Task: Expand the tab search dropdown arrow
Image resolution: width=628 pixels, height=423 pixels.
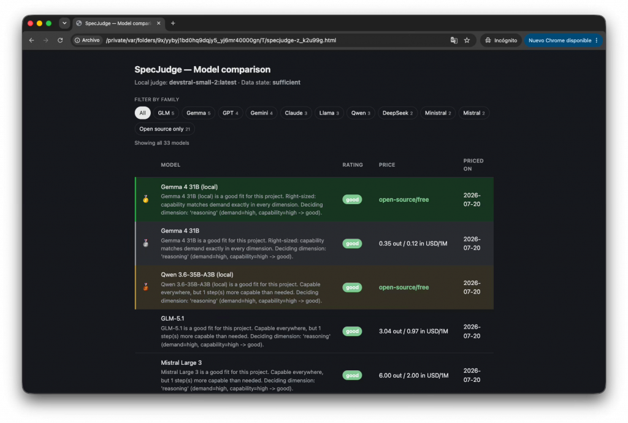Action: (64, 23)
